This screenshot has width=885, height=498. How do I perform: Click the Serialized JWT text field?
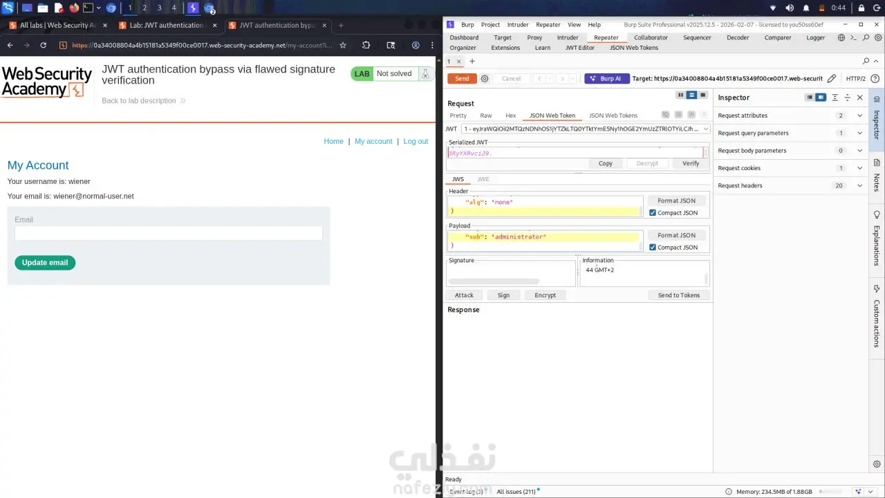pos(575,153)
